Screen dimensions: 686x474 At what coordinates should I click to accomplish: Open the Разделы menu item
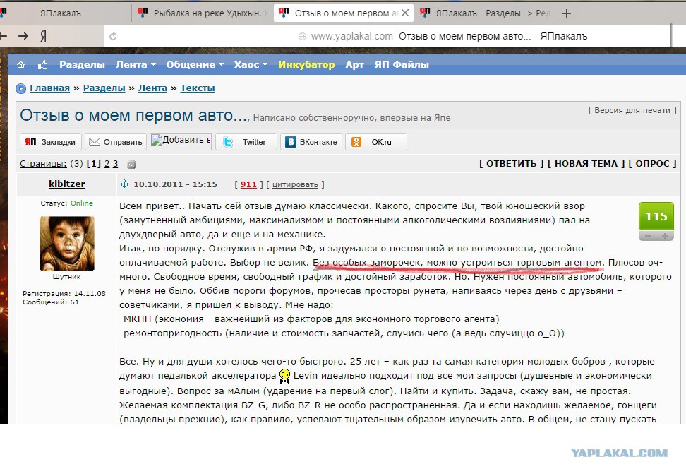point(82,65)
